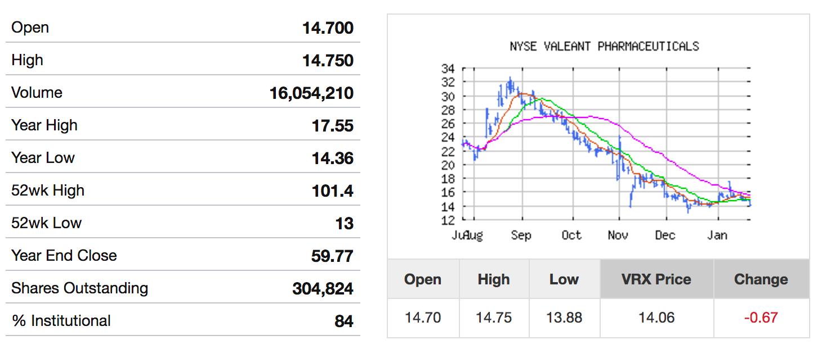The height and width of the screenshot is (349, 822).
Task: Click the year end close value 59.77
Action: click(332, 256)
